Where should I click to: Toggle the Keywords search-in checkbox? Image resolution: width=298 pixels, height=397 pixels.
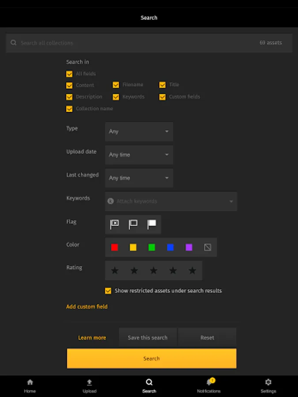click(x=116, y=97)
